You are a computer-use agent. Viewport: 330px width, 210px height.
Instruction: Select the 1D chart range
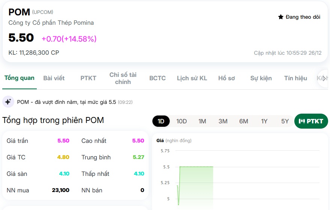pos(161,121)
